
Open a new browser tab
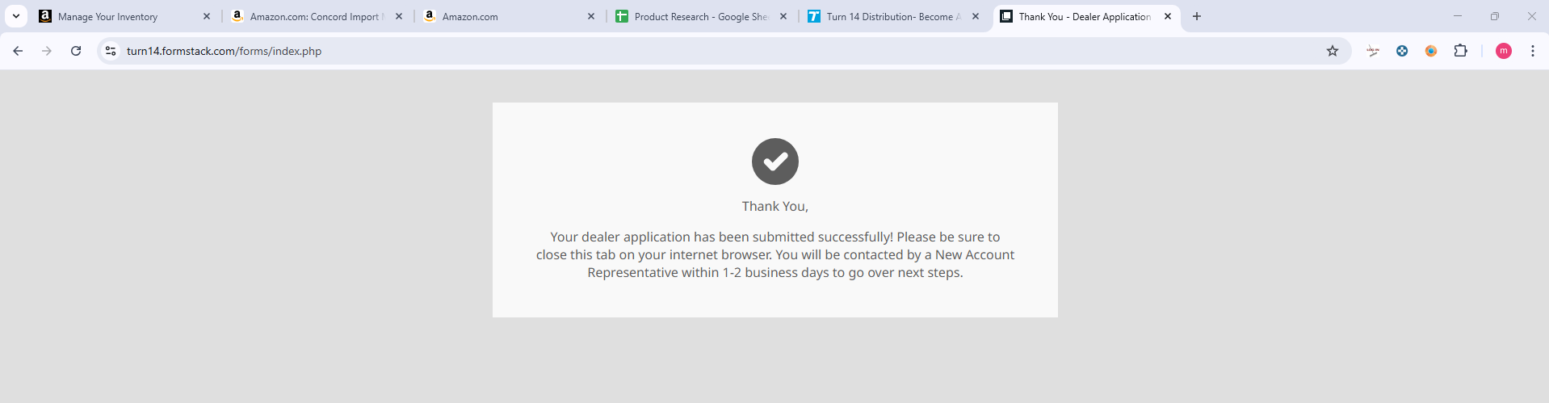(1197, 16)
